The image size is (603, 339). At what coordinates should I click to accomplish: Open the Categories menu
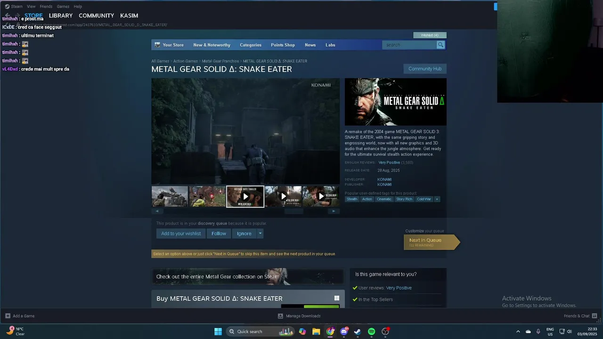coord(251,45)
